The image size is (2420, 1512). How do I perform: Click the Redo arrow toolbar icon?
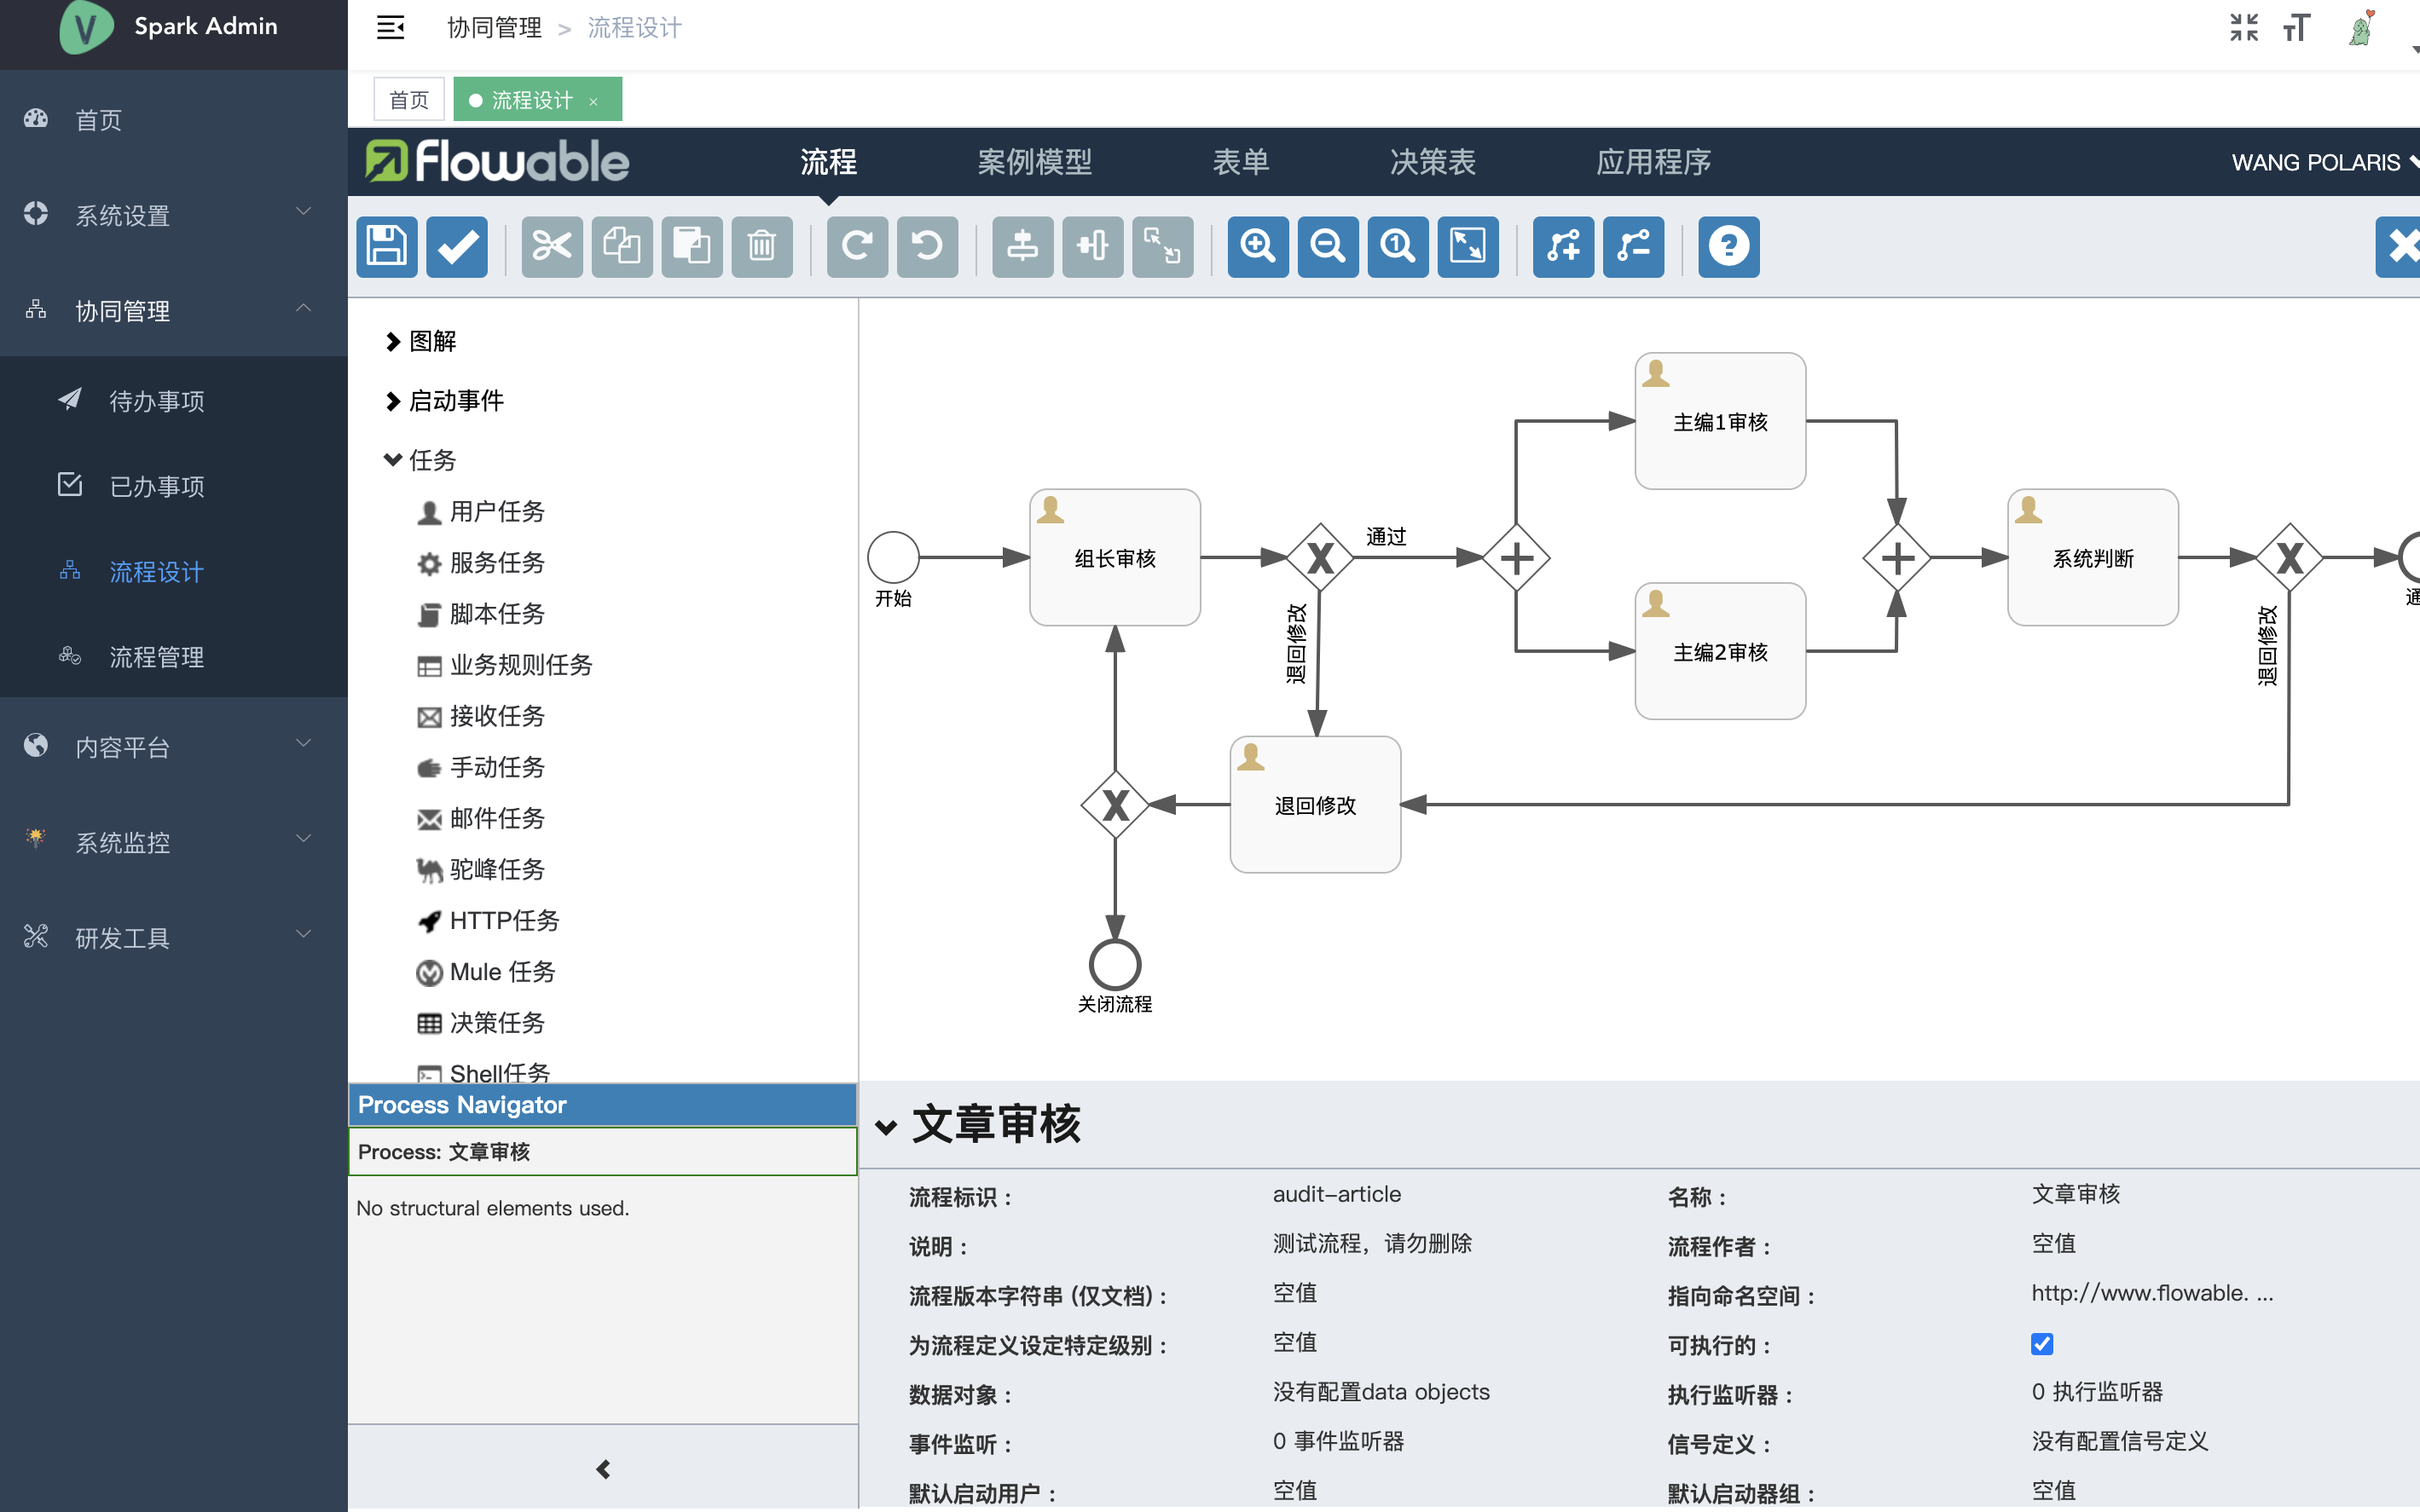click(856, 246)
